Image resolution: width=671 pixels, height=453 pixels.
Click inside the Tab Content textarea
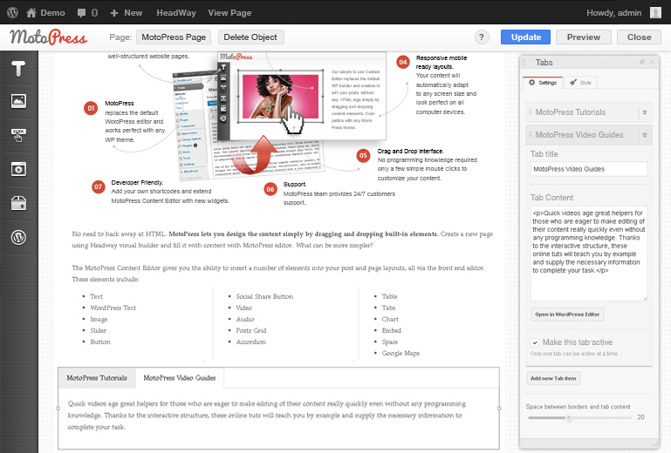[589, 254]
